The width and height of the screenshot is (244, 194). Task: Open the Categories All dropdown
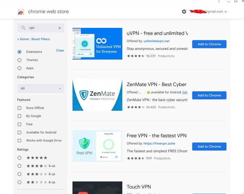41,88
